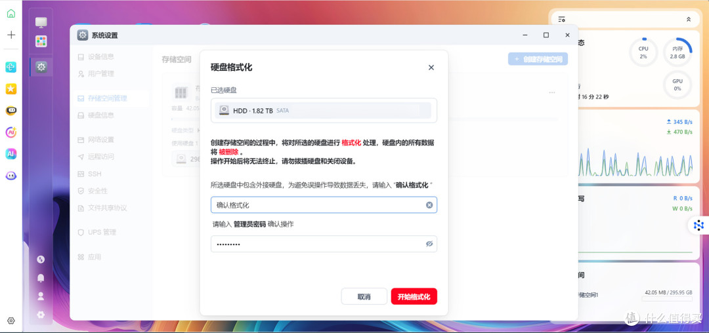Image resolution: width=709 pixels, height=333 pixels.
Task: Open the user profile icon in dock
Action: click(41, 296)
